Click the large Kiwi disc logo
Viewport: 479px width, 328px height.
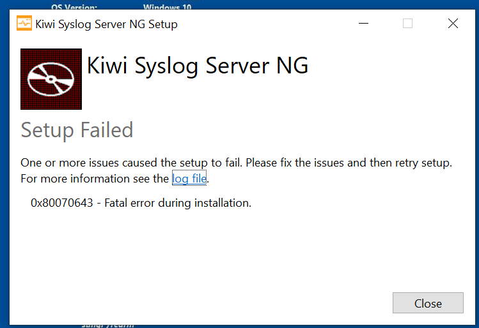pyautogui.click(x=51, y=79)
